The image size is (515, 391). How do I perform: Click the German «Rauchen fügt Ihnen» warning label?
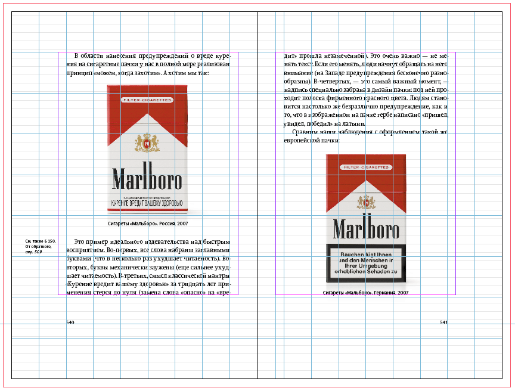[x=365, y=263]
